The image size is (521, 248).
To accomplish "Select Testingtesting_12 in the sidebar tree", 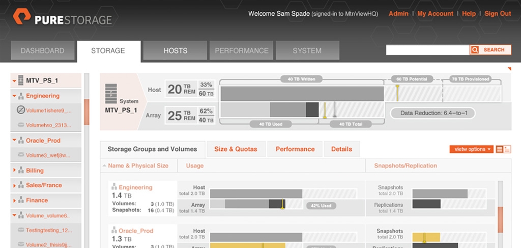I will pos(49,230).
